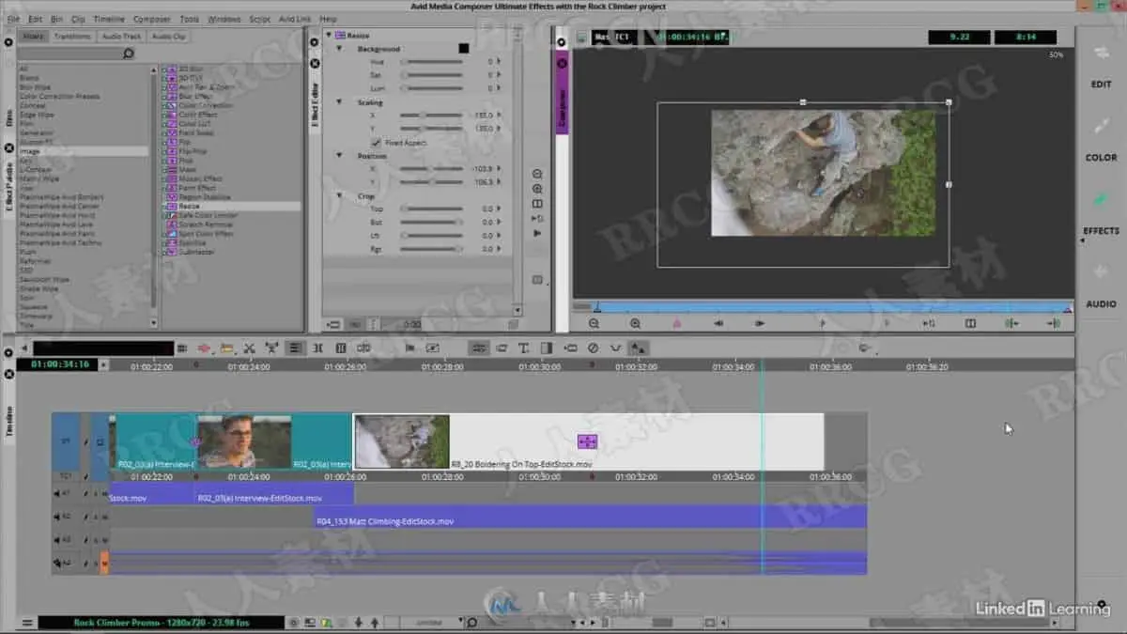
Task: Select the Image effect category
Action: (x=83, y=151)
